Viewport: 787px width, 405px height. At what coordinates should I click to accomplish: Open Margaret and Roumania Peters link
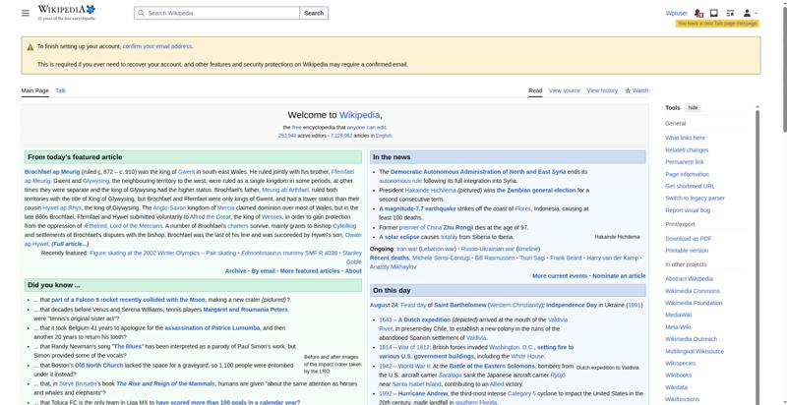tap(245, 310)
